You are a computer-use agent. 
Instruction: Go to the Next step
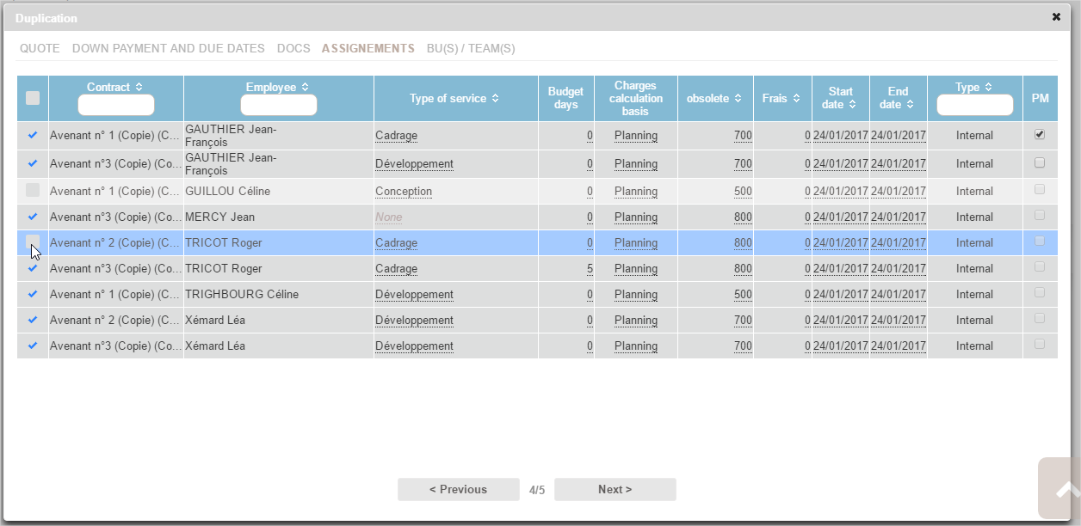coord(615,490)
